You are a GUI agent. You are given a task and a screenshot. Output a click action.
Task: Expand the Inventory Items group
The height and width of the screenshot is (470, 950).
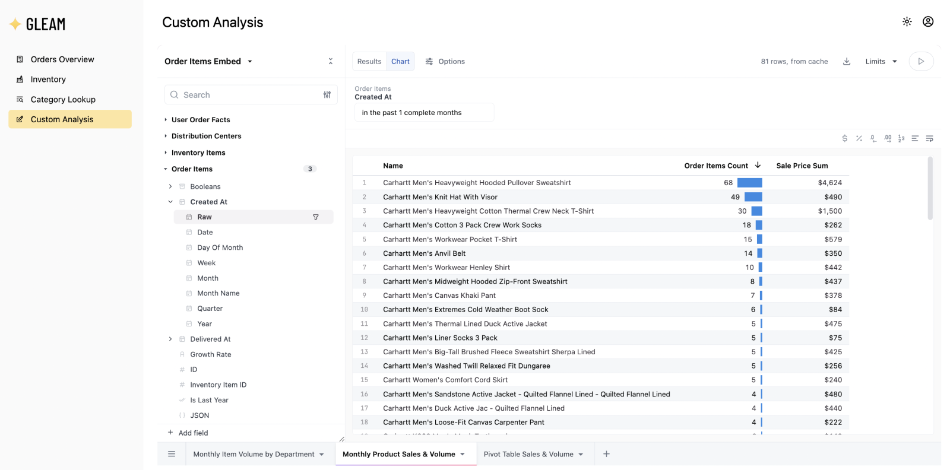[x=166, y=153]
